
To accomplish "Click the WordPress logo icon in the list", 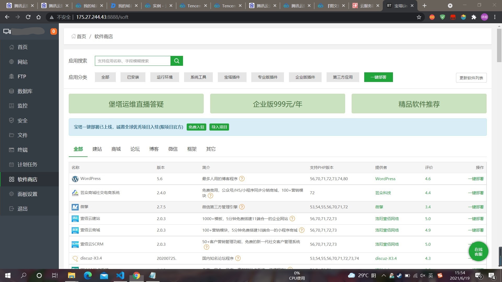I will point(75,179).
